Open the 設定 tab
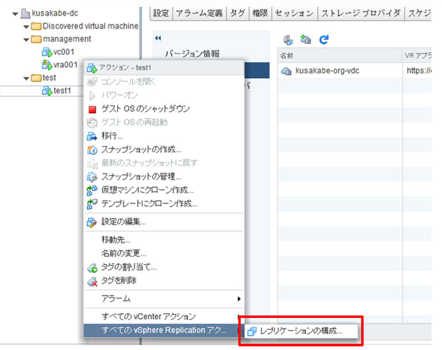Screen dimensions: 442x350 pyautogui.click(x=161, y=13)
